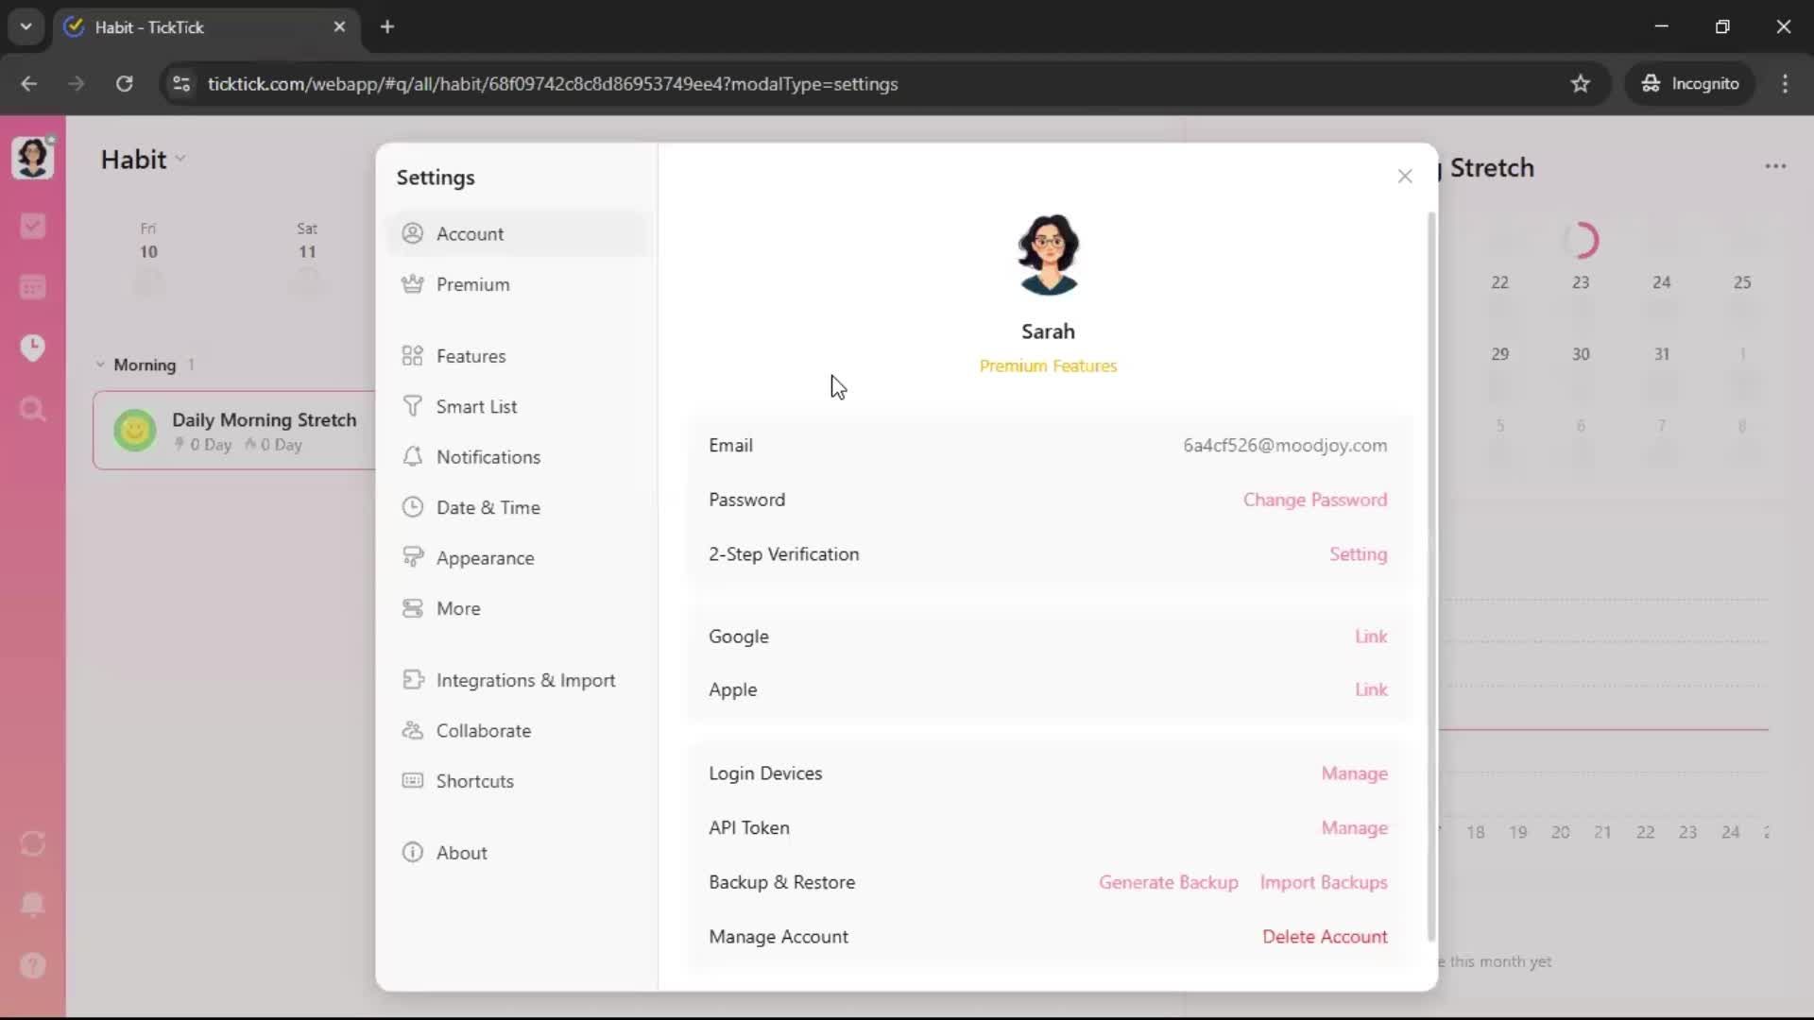Screen dimensions: 1814x1020
Task: Click the Features grid icon
Action: pyautogui.click(x=413, y=356)
